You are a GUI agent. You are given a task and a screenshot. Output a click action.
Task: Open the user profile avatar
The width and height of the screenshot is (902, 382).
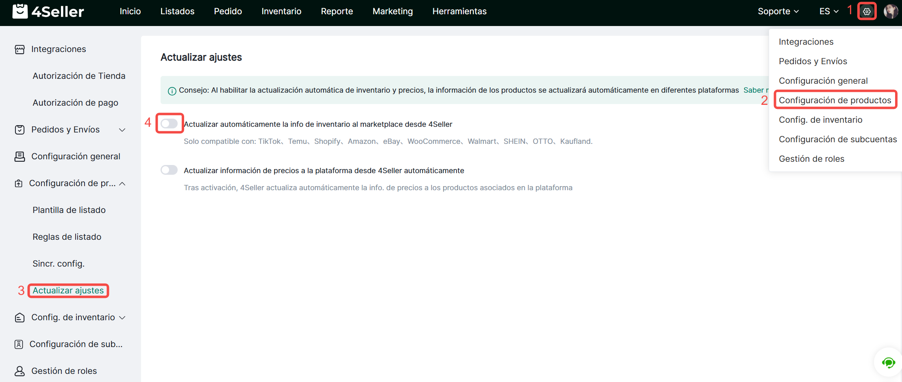click(x=890, y=11)
